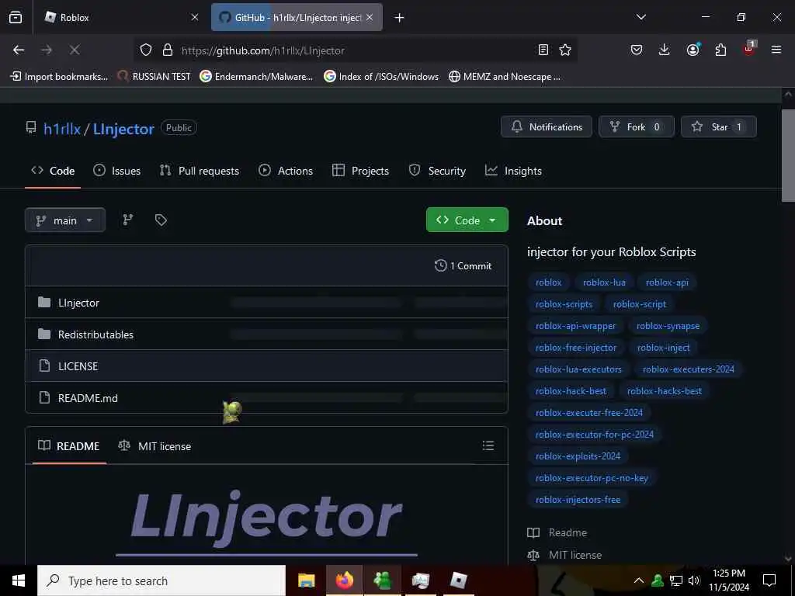Open README.md file
Viewport: 795px width, 596px height.
88,398
